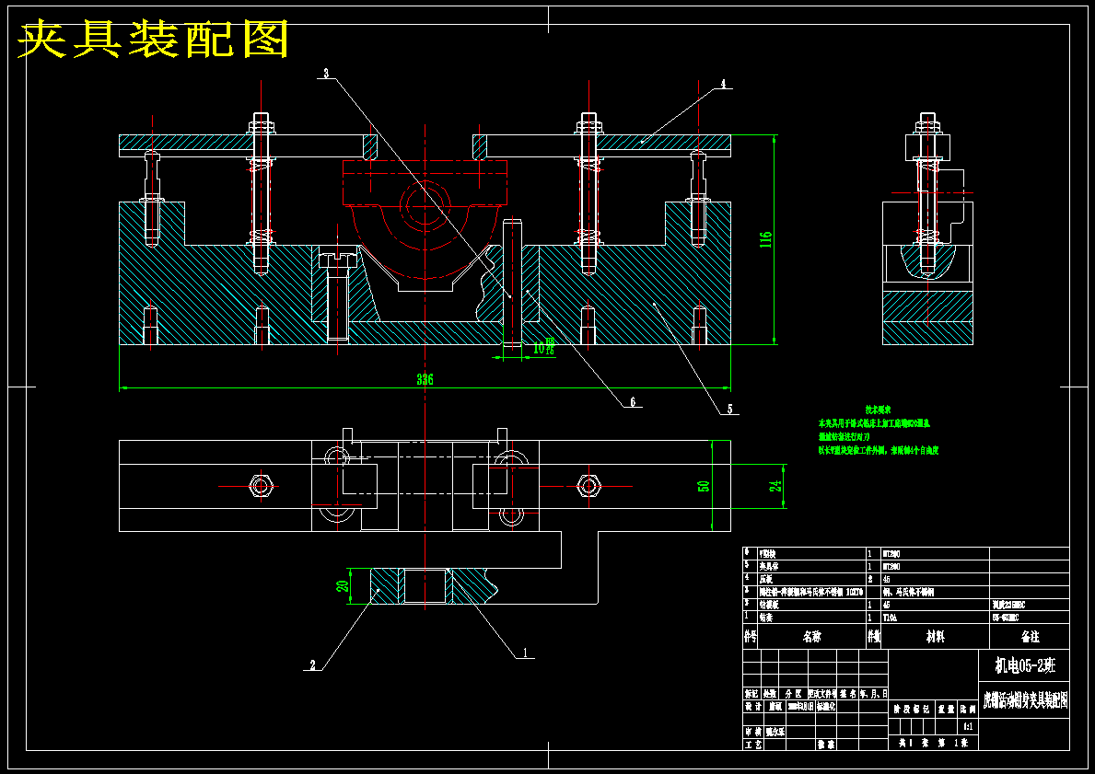
Task: Click part callout number "5" below the main view
Action: (730, 410)
